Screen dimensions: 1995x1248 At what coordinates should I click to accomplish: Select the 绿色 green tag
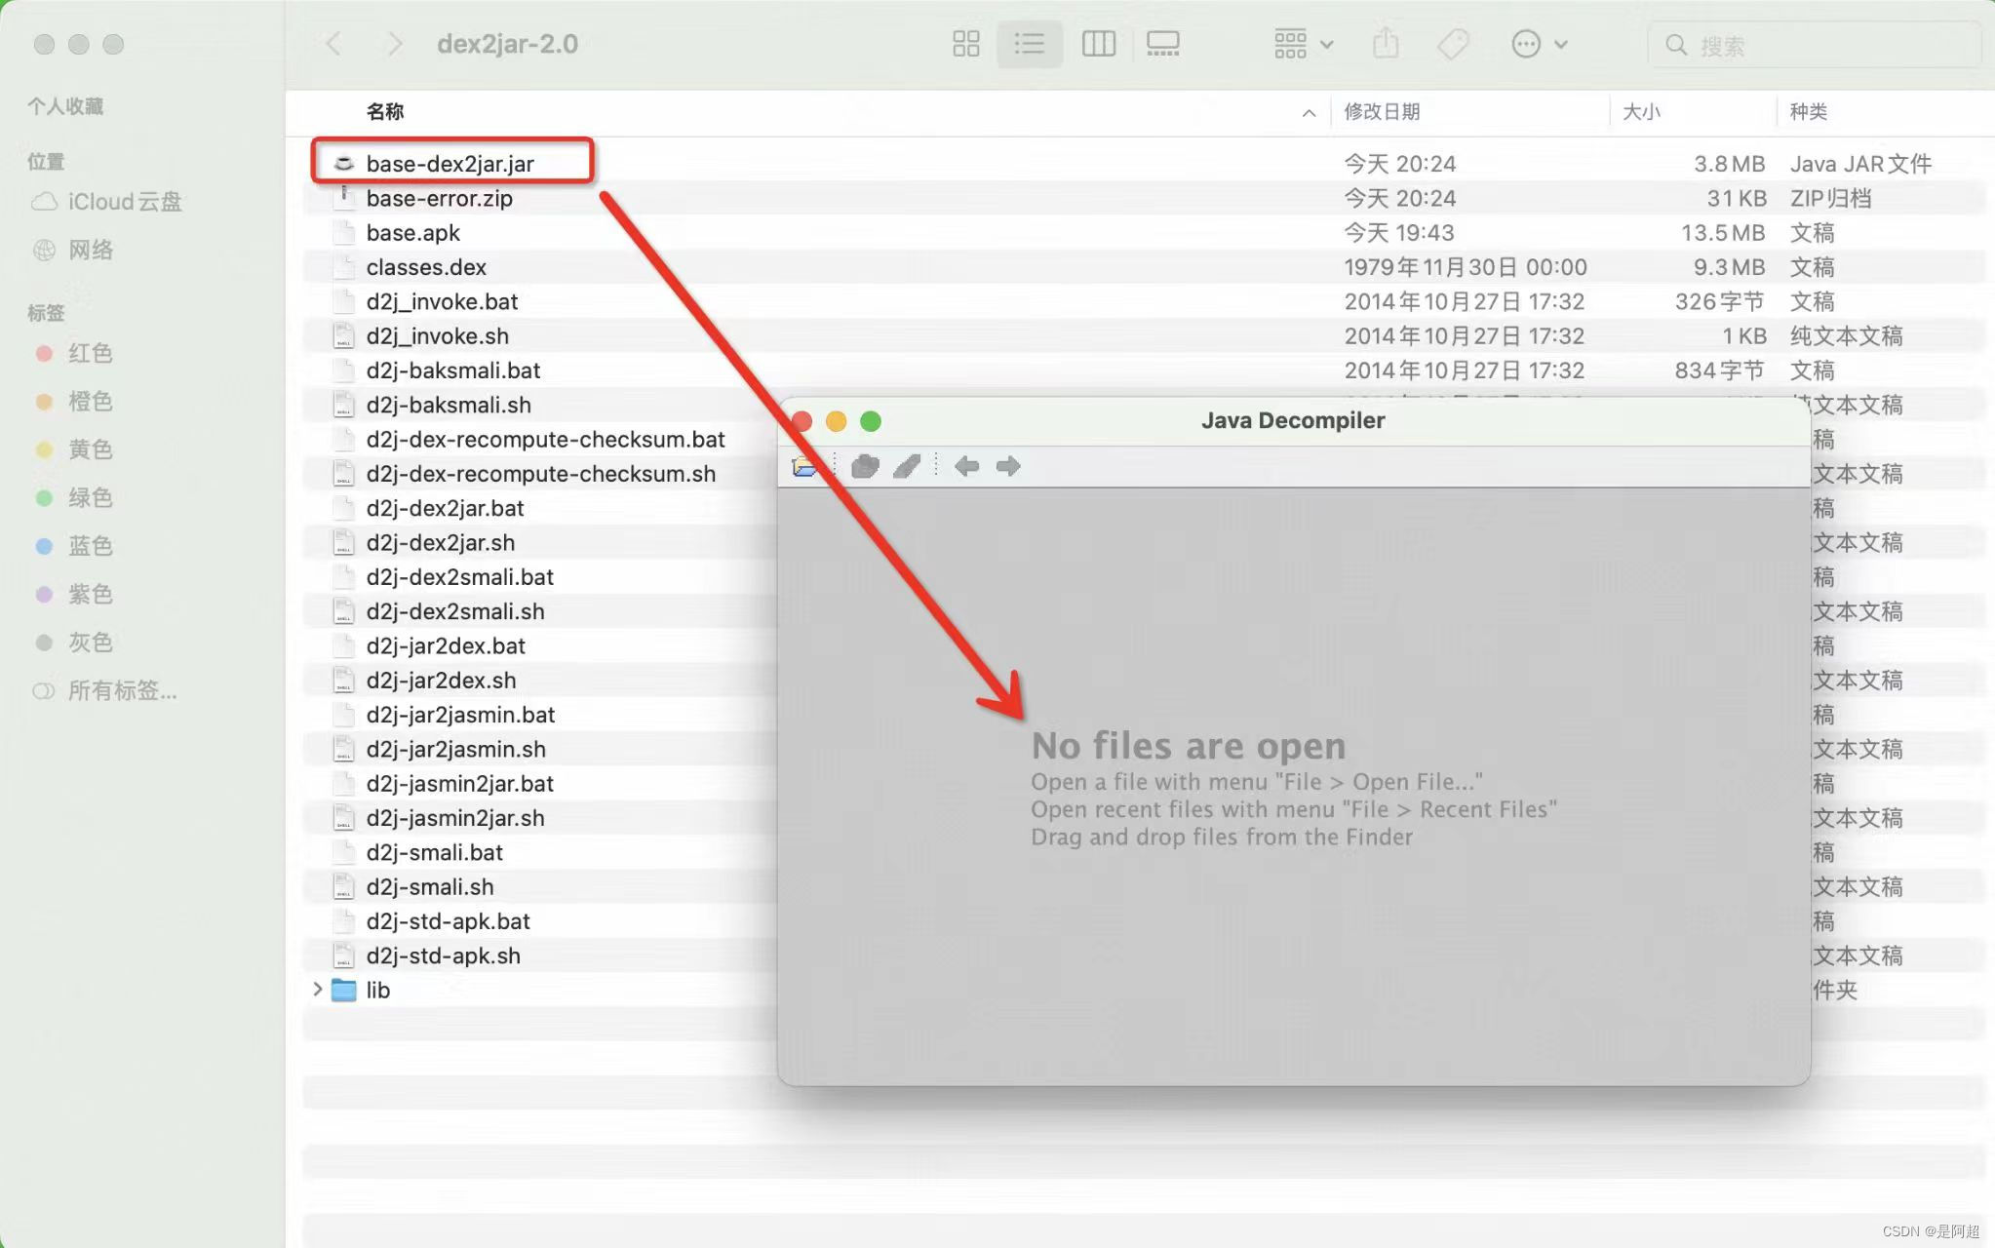click(74, 497)
